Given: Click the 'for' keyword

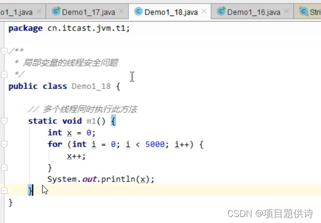Looking at the screenshot, I should 55,144.
